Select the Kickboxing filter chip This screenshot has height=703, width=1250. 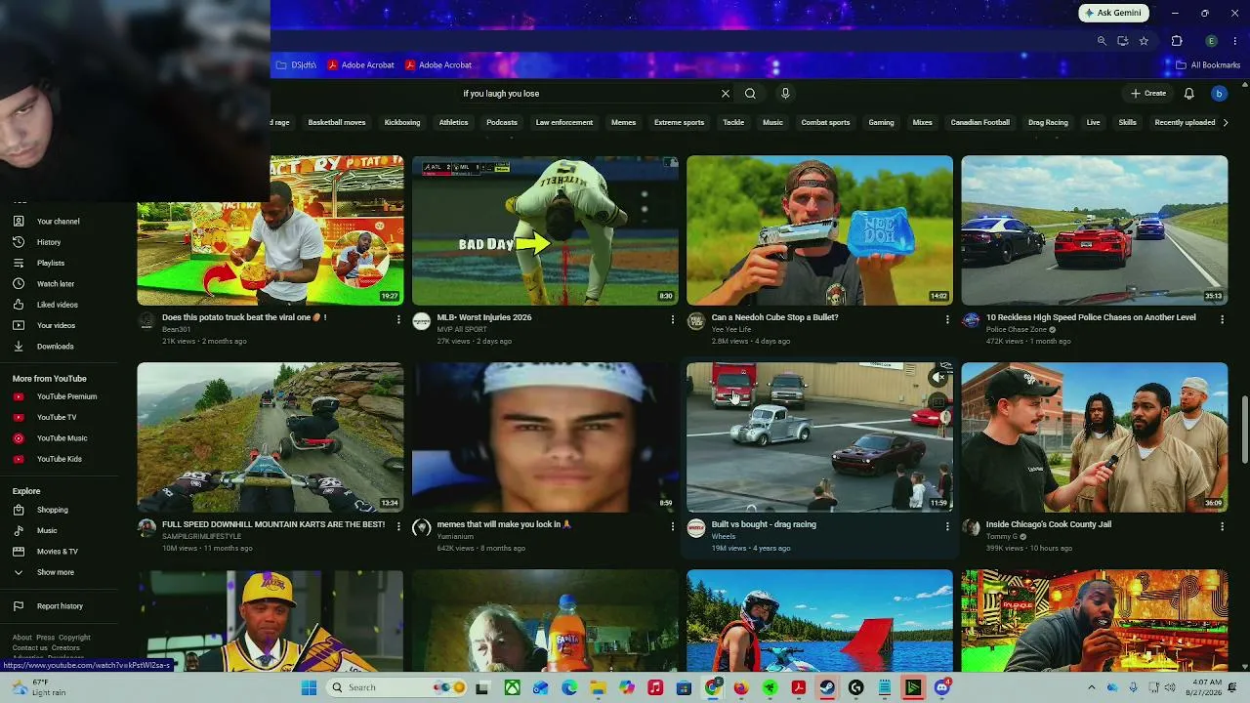tap(402, 123)
